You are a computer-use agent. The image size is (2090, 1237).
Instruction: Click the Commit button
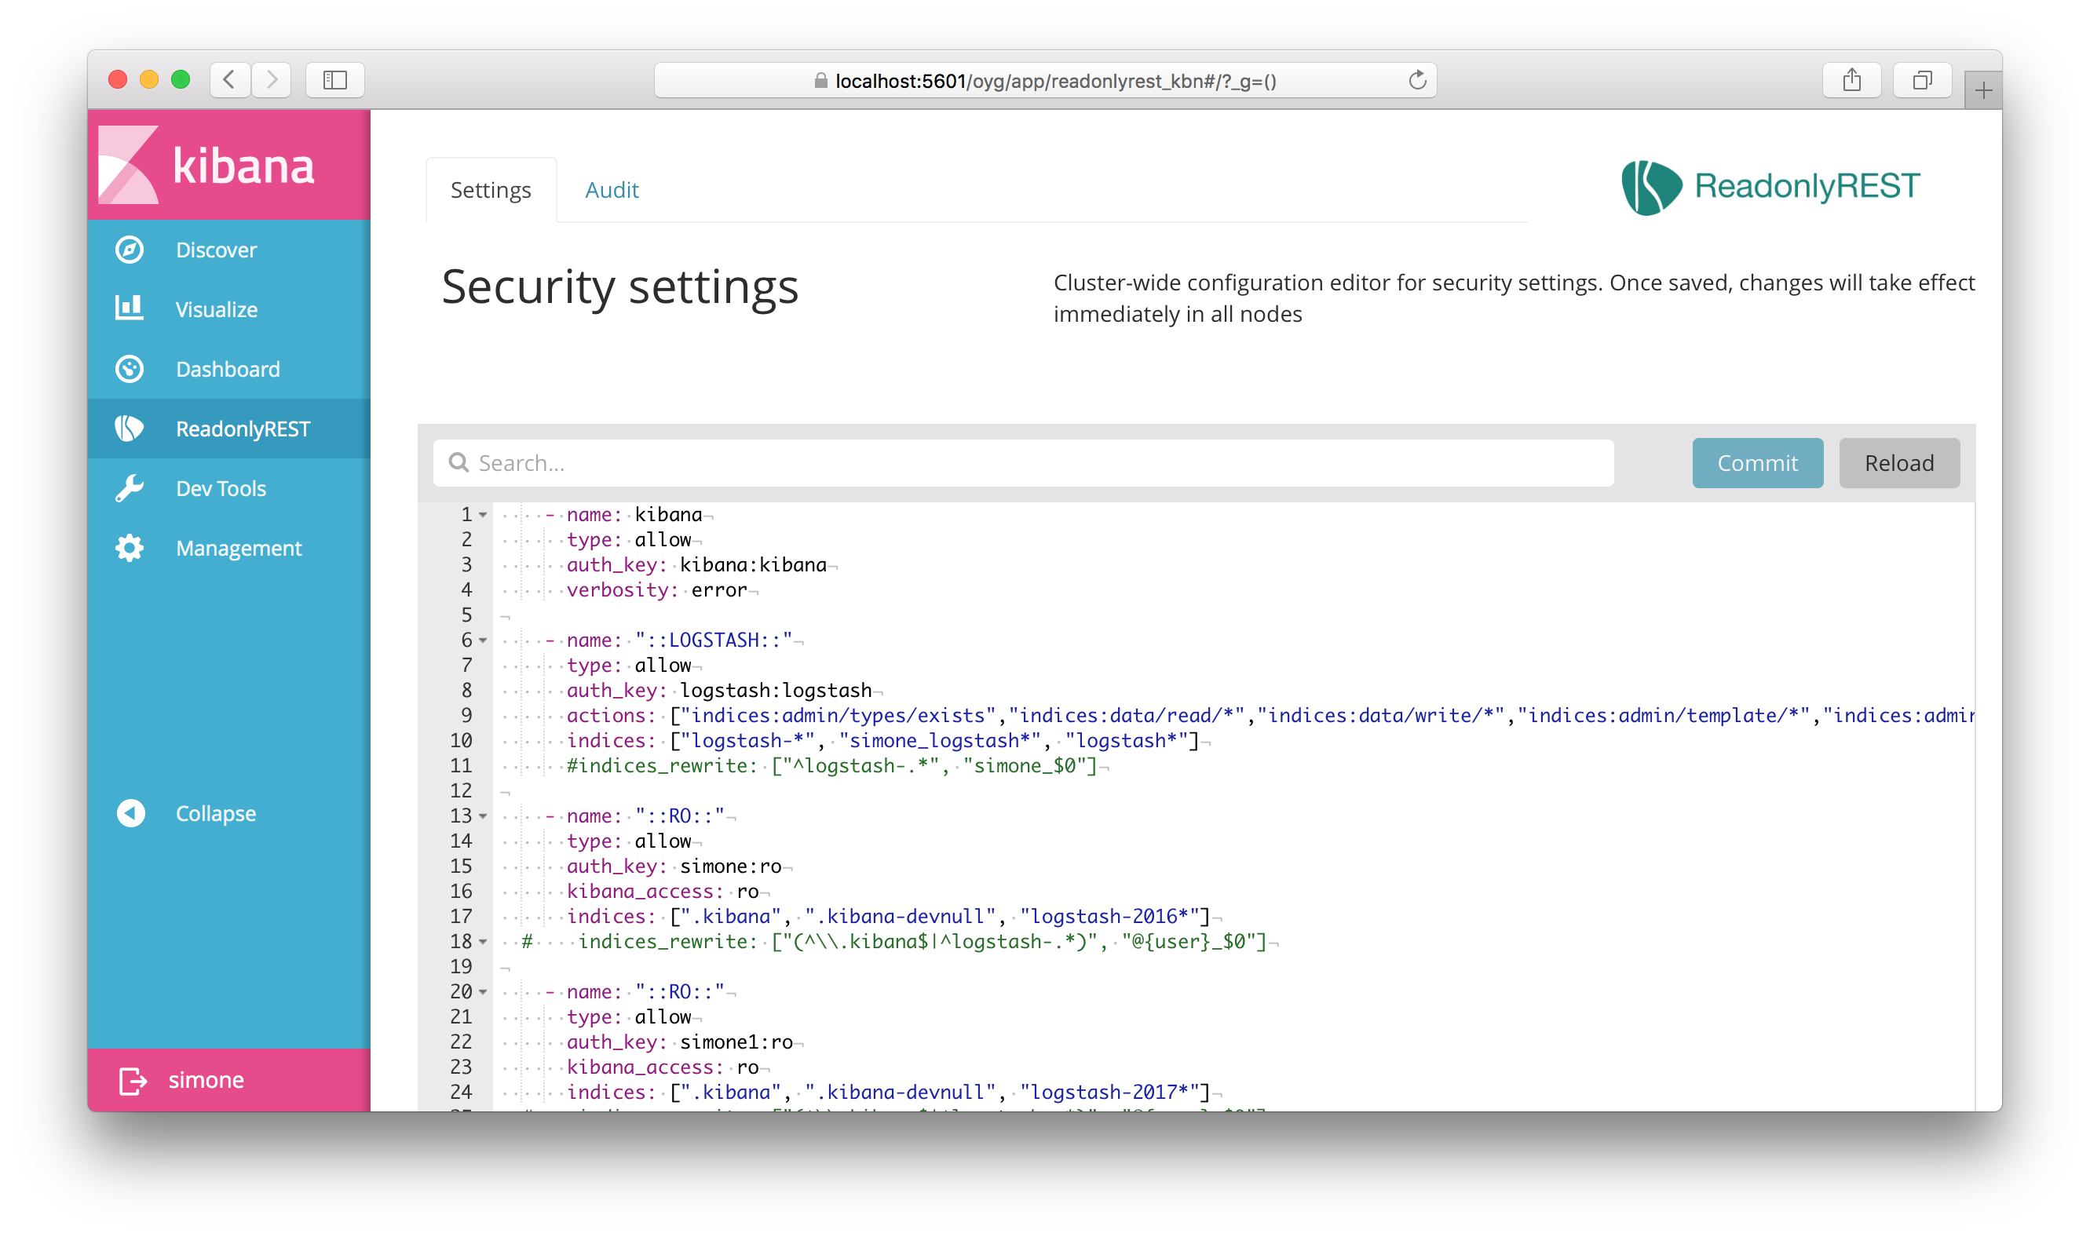tap(1757, 462)
